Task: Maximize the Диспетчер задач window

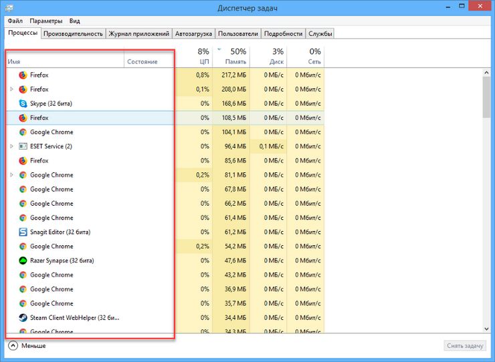Action: 462,5
